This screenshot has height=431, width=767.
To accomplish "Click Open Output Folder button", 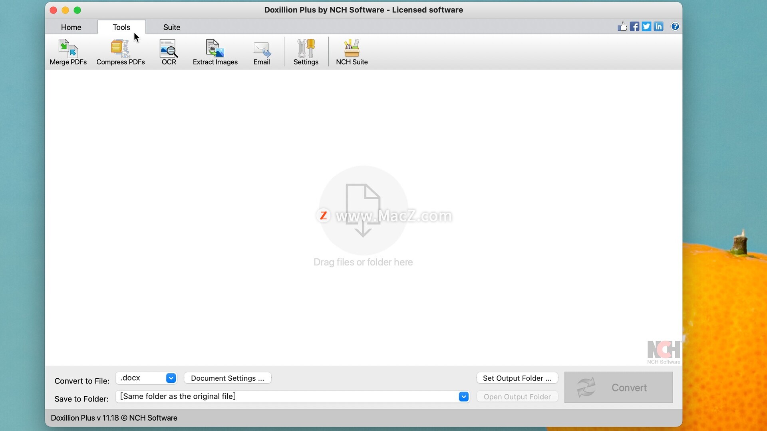I will pyautogui.click(x=517, y=397).
